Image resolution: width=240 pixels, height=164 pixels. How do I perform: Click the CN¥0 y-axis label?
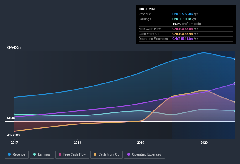point(11,118)
